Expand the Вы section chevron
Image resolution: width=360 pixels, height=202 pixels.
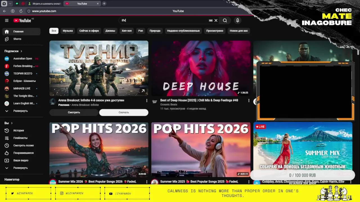(x=12, y=123)
